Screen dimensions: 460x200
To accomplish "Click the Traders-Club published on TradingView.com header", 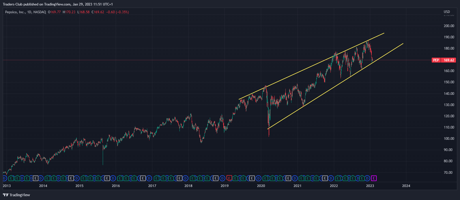I will tap(58, 4).
